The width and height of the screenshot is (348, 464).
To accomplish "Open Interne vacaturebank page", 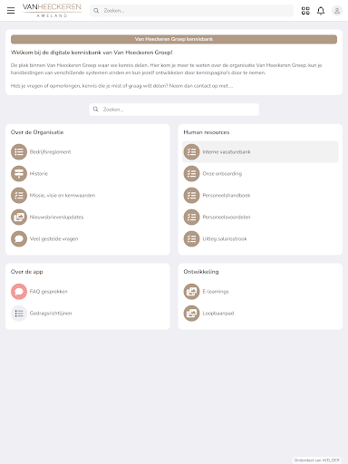I will (260, 151).
